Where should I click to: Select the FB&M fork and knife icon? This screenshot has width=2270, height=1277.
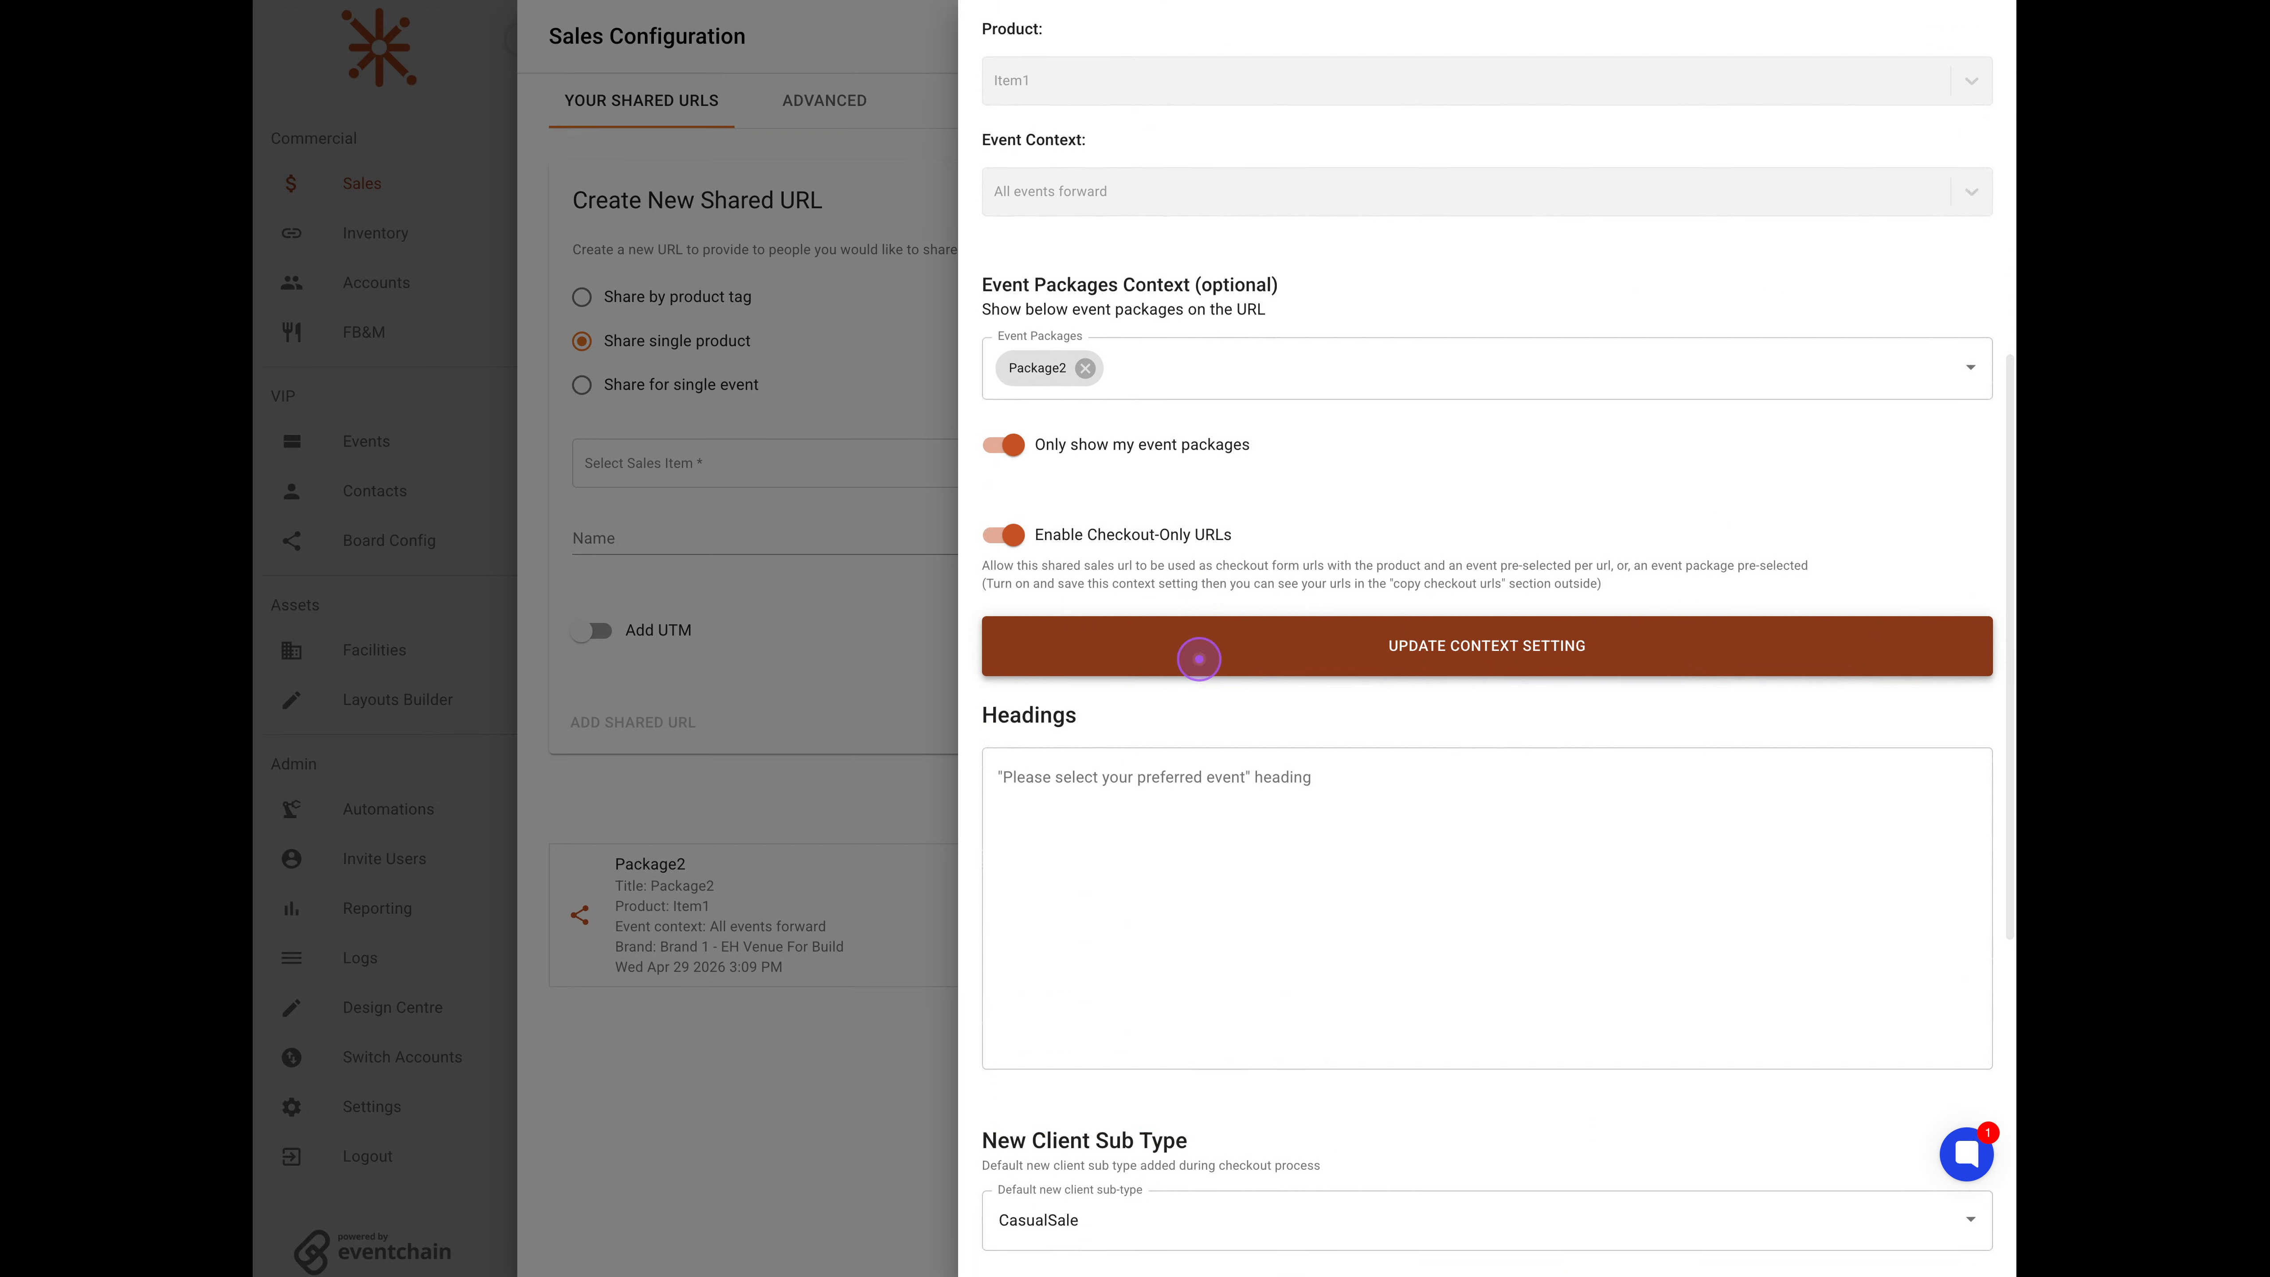tap(292, 332)
